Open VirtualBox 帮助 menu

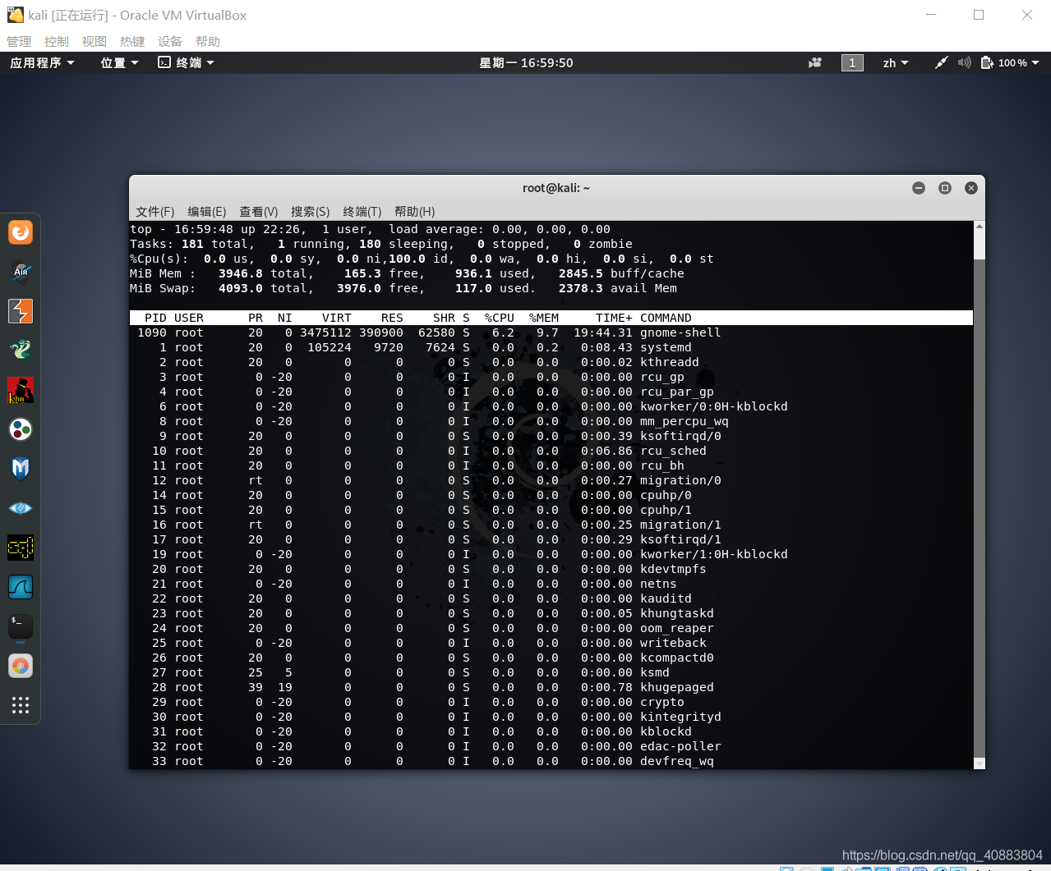pos(208,41)
